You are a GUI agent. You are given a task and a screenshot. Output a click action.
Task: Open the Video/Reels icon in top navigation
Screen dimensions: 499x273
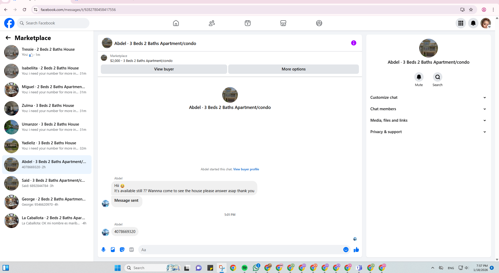point(248,23)
